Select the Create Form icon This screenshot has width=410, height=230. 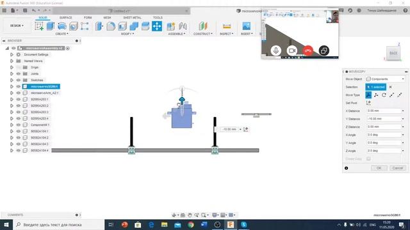85,26
